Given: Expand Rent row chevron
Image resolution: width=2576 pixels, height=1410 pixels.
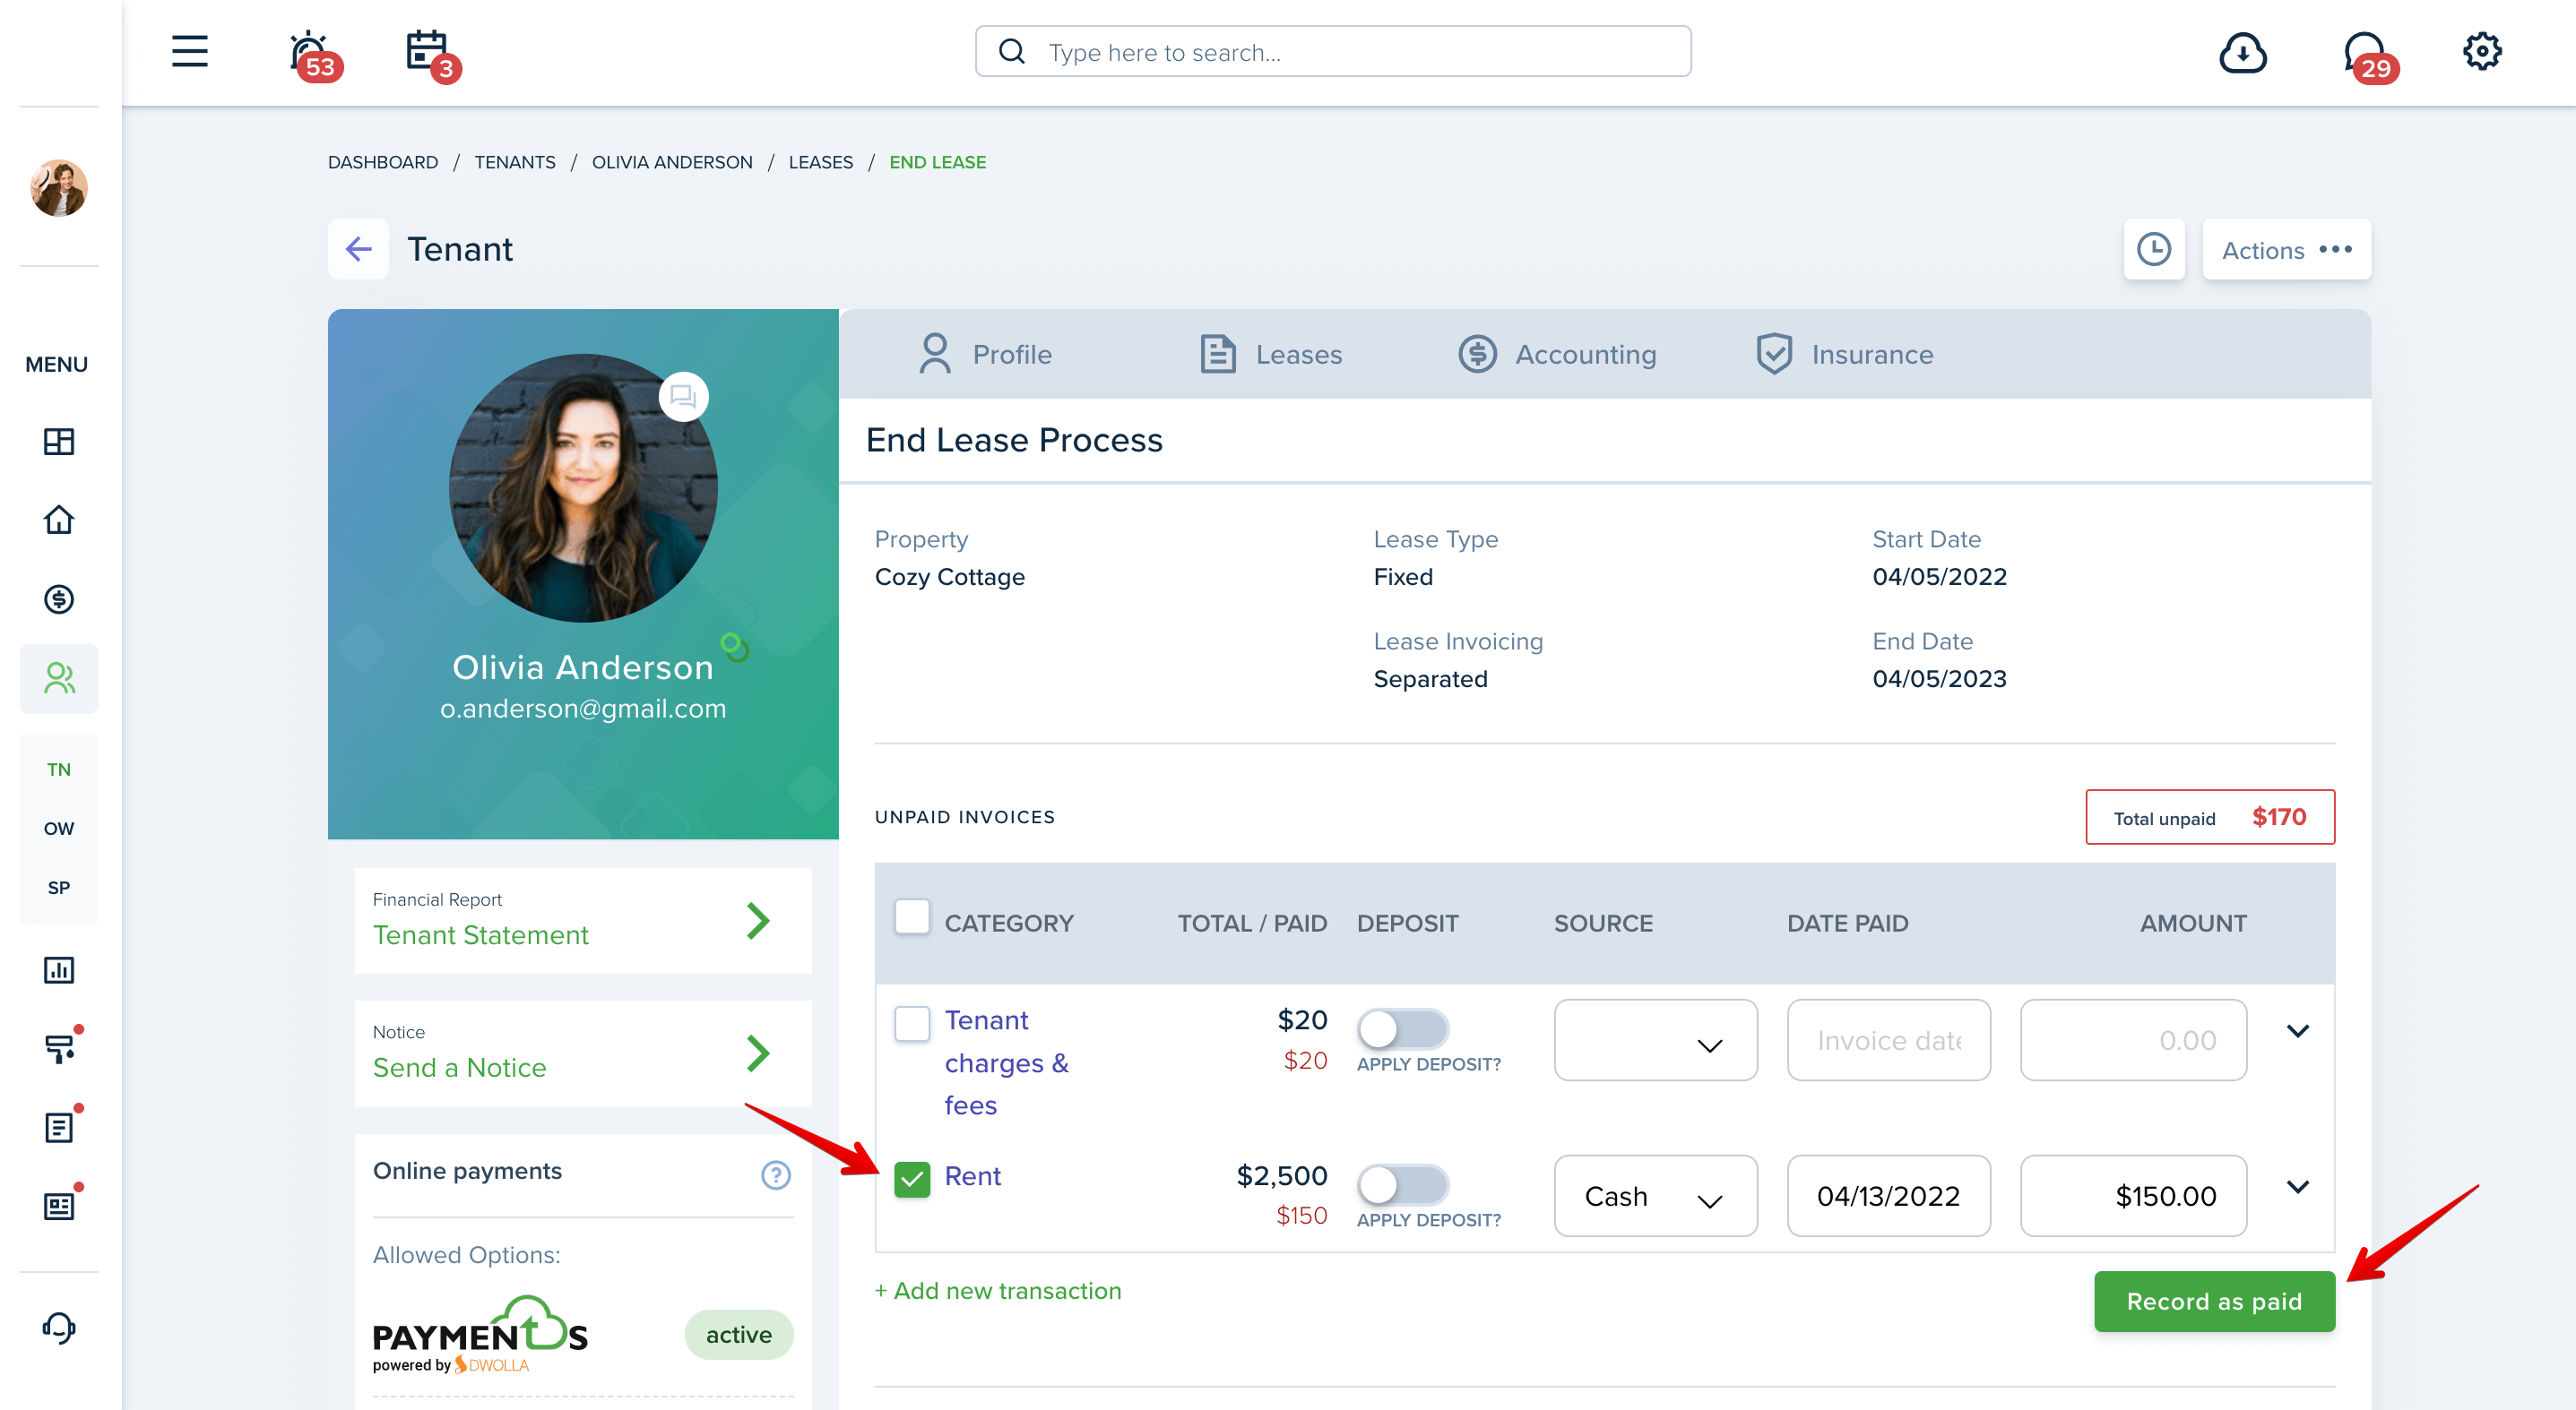Looking at the screenshot, I should [2297, 1187].
